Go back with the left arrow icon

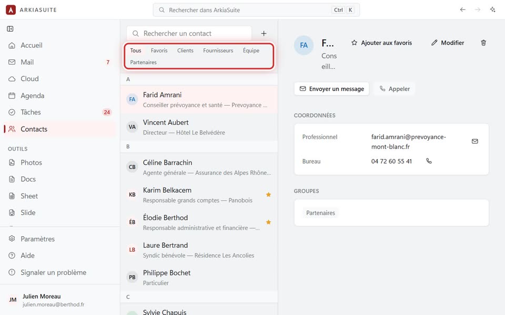pyautogui.click(x=463, y=9)
